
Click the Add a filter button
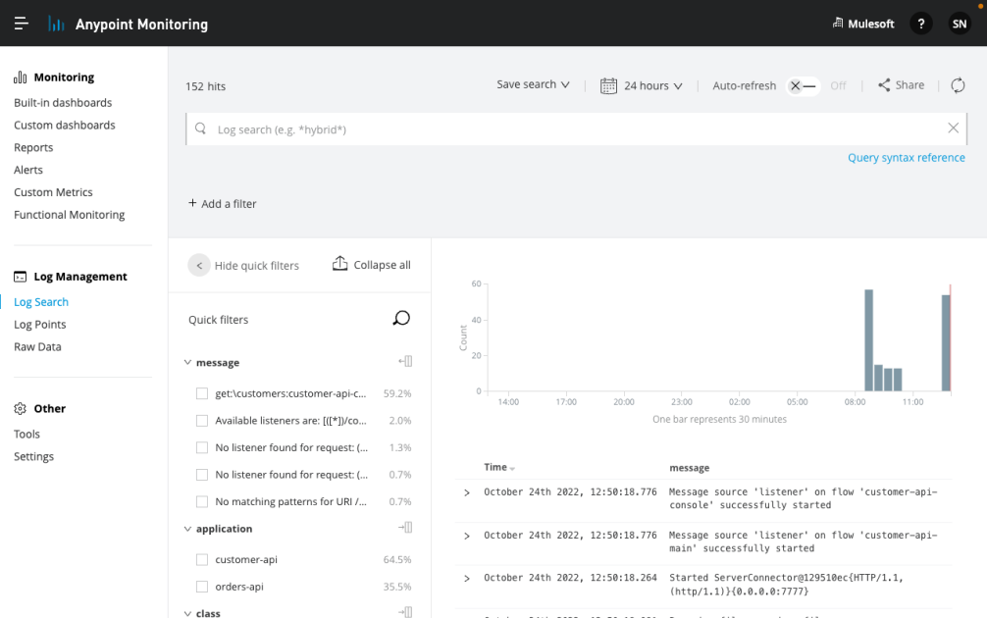point(226,203)
